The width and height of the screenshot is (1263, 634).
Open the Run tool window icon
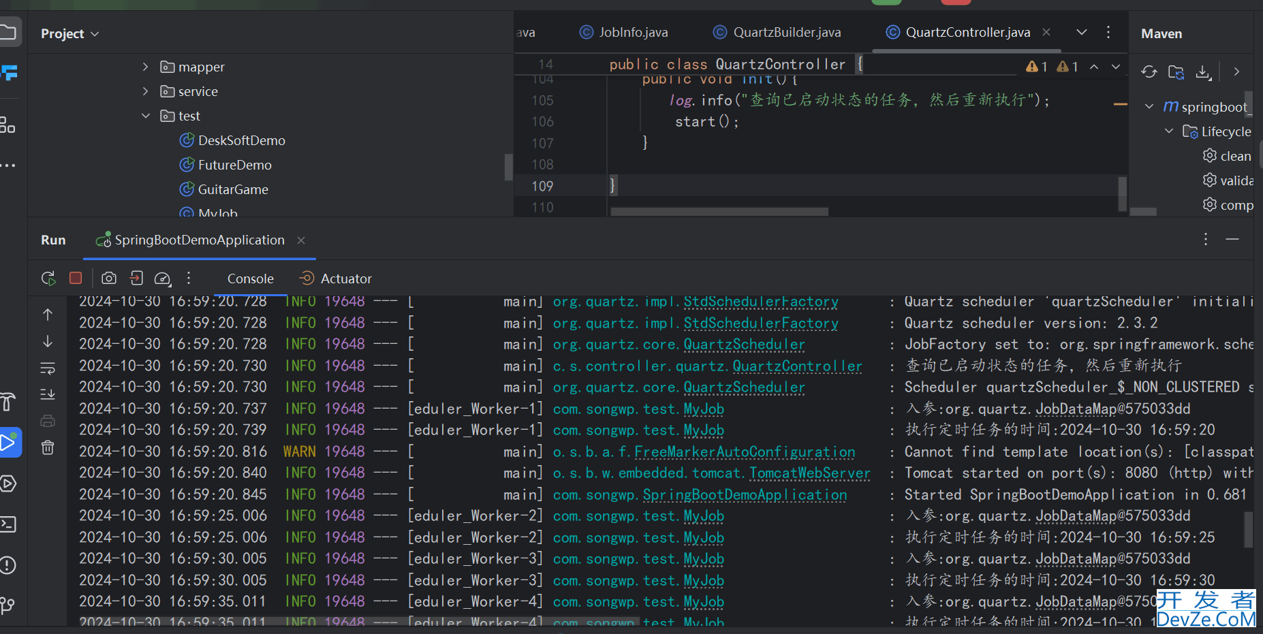tap(9, 443)
